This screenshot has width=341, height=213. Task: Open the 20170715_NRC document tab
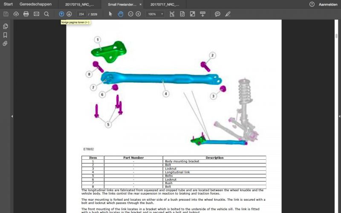80,4
